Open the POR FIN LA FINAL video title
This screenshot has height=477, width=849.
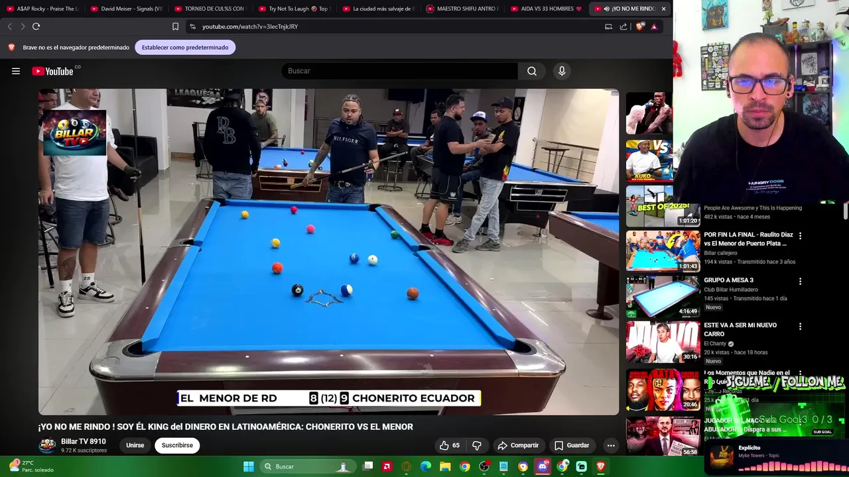point(748,238)
